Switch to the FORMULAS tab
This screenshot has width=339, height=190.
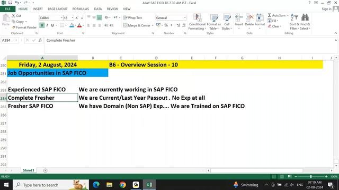point(81,9)
